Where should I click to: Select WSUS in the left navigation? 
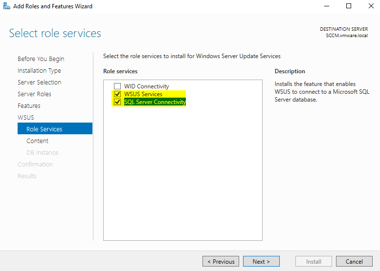pos(26,117)
